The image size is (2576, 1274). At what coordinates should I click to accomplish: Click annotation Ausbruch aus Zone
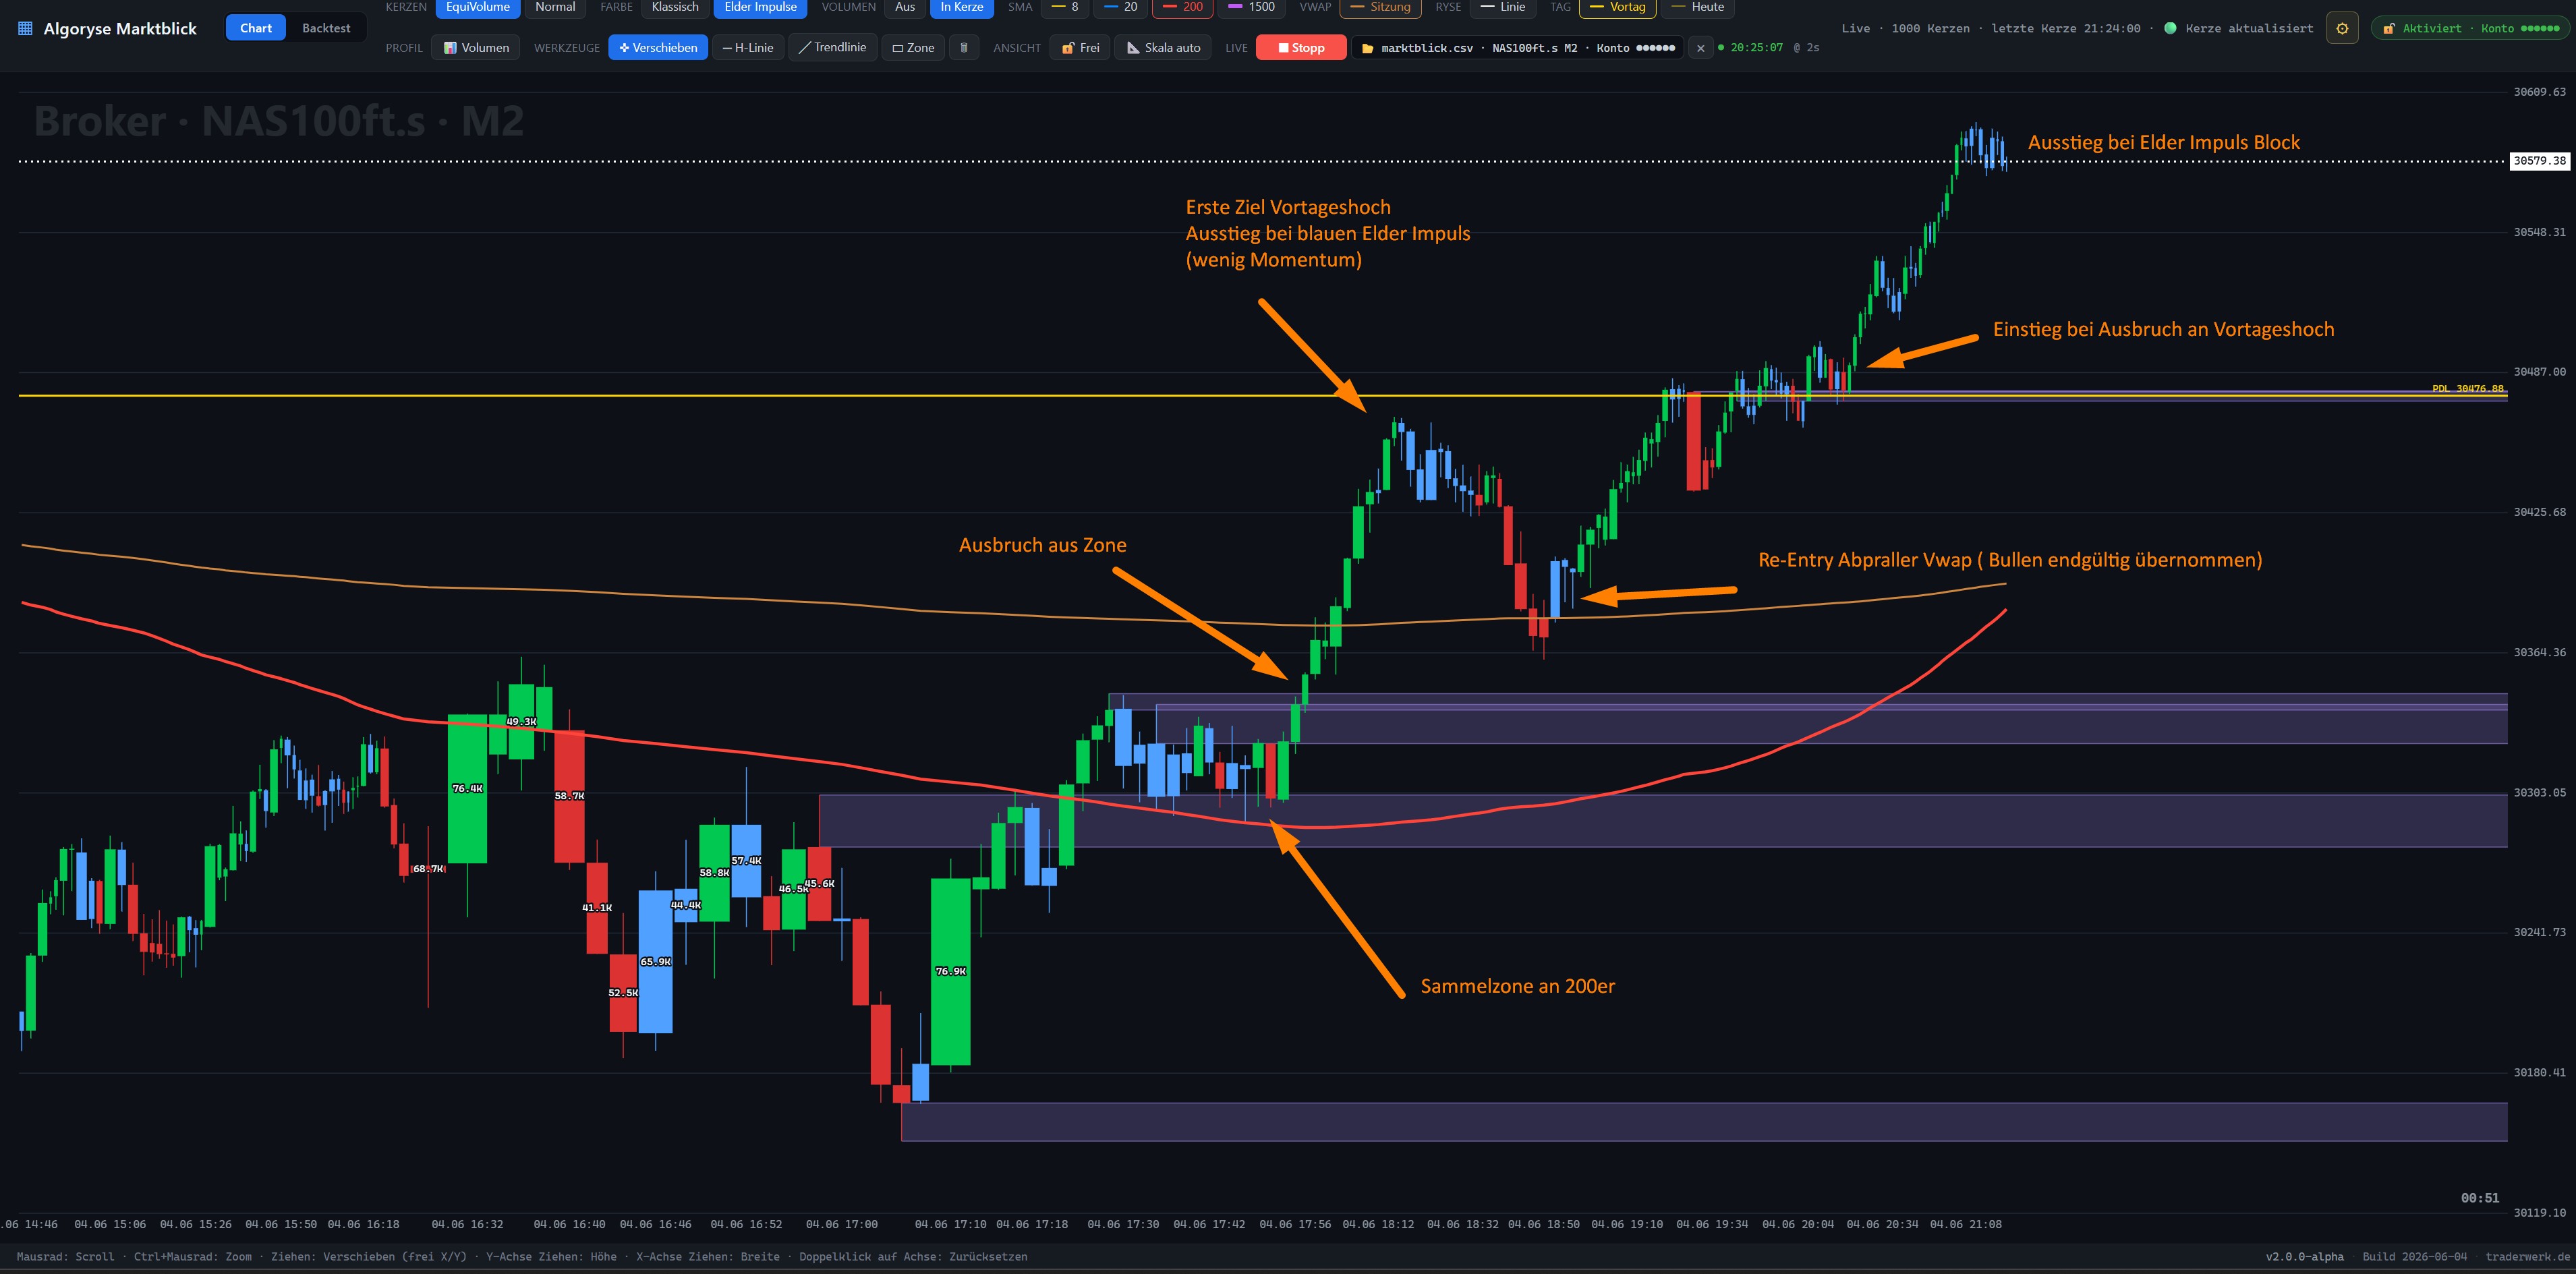pyautogui.click(x=1042, y=545)
